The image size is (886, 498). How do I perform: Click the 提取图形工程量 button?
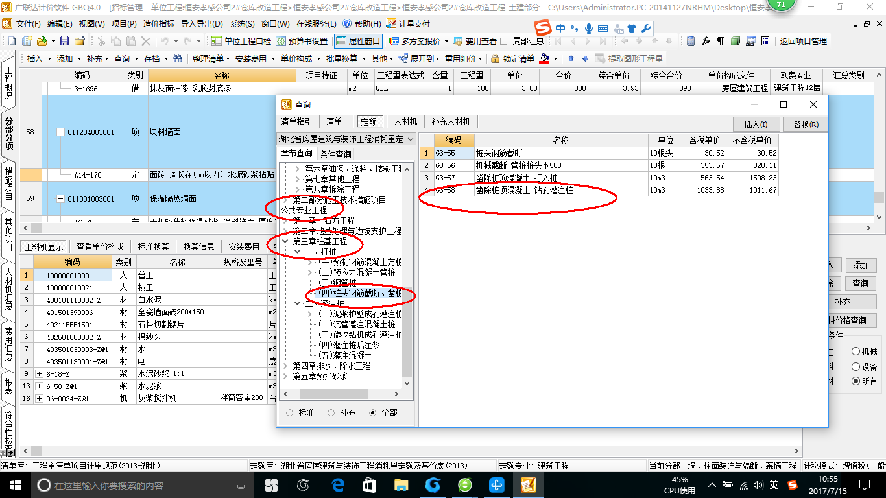[x=629, y=58]
